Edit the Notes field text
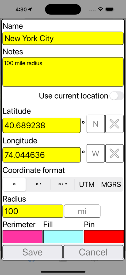The height and width of the screenshot is (275, 126). (63, 72)
